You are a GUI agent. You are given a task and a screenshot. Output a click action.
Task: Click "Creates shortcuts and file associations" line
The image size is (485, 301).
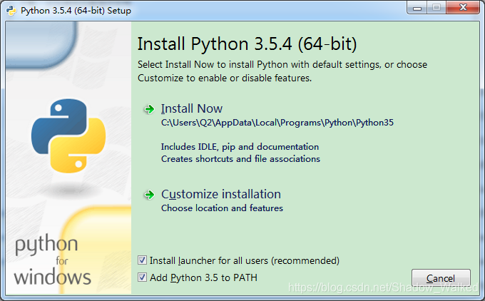pos(240,158)
